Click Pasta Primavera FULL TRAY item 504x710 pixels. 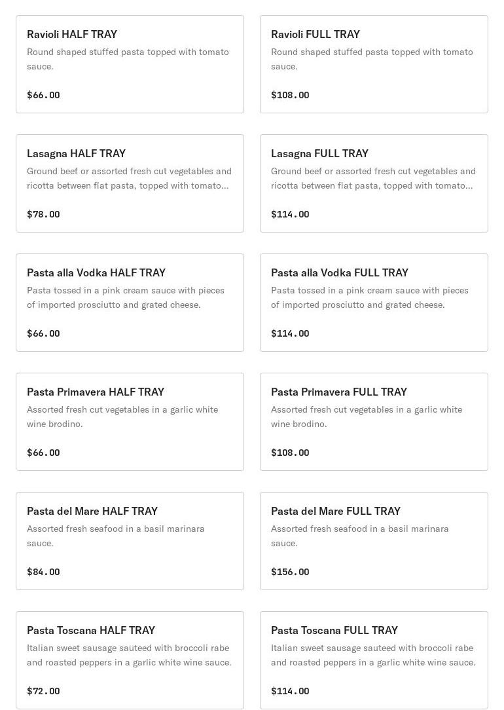click(374, 422)
